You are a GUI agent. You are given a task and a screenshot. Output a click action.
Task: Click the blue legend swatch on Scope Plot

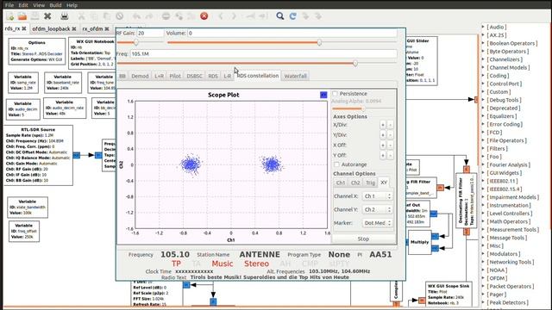point(323,95)
